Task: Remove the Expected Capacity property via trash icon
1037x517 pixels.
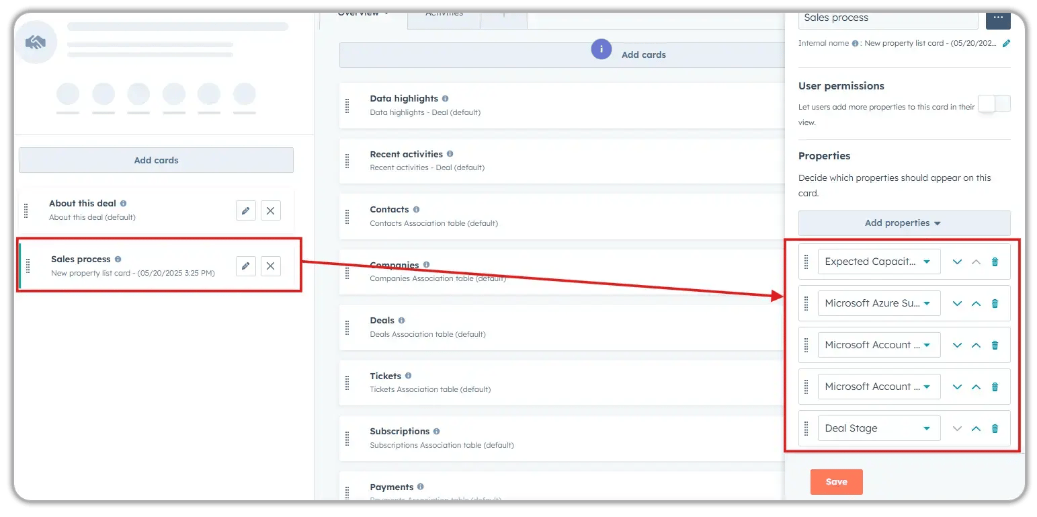Action: [x=995, y=262]
